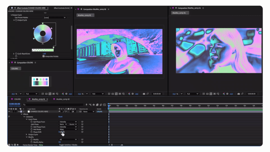The height and width of the screenshot is (152, 270).
Task: Open magnification dropdown in Mushka_comp 01 viewer
Action: pos(181,94)
